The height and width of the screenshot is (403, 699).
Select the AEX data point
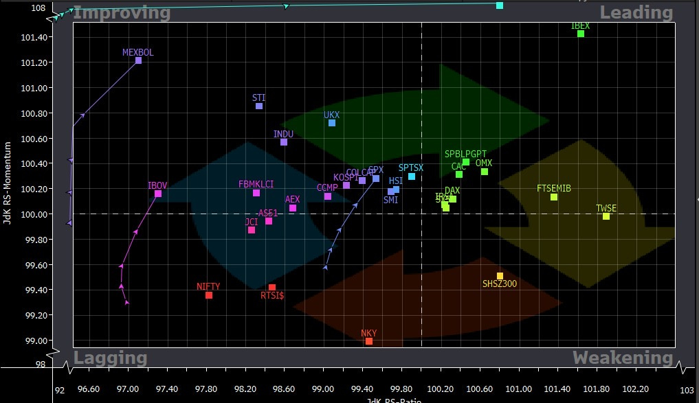[x=293, y=208]
